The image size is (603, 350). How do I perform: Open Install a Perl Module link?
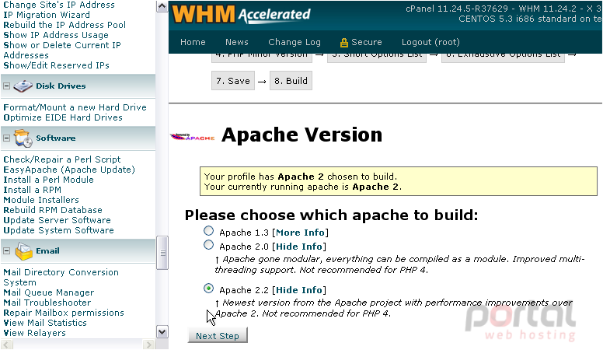pos(48,180)
